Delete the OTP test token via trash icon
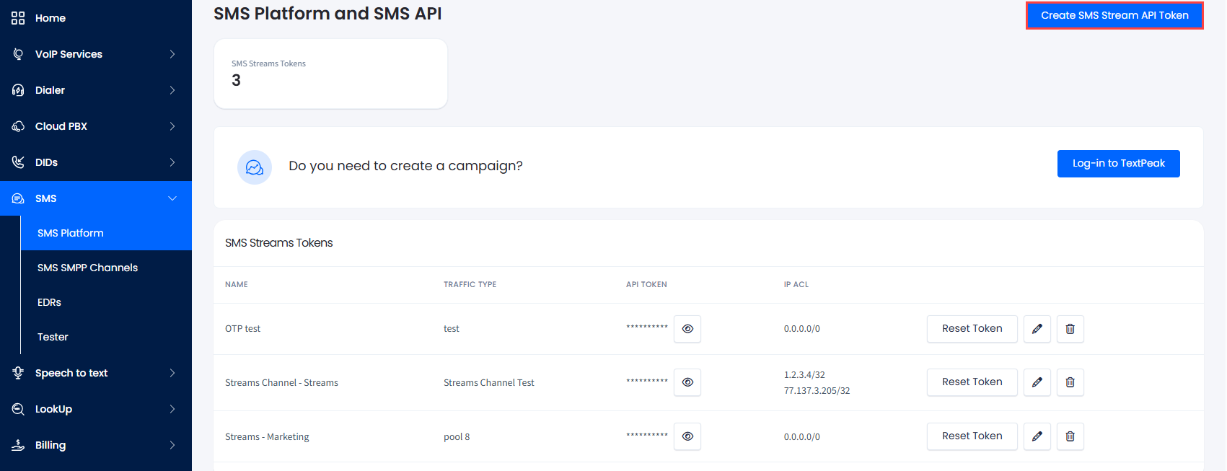Screen dimensions: 1227x471 (x=1070, y=329)
